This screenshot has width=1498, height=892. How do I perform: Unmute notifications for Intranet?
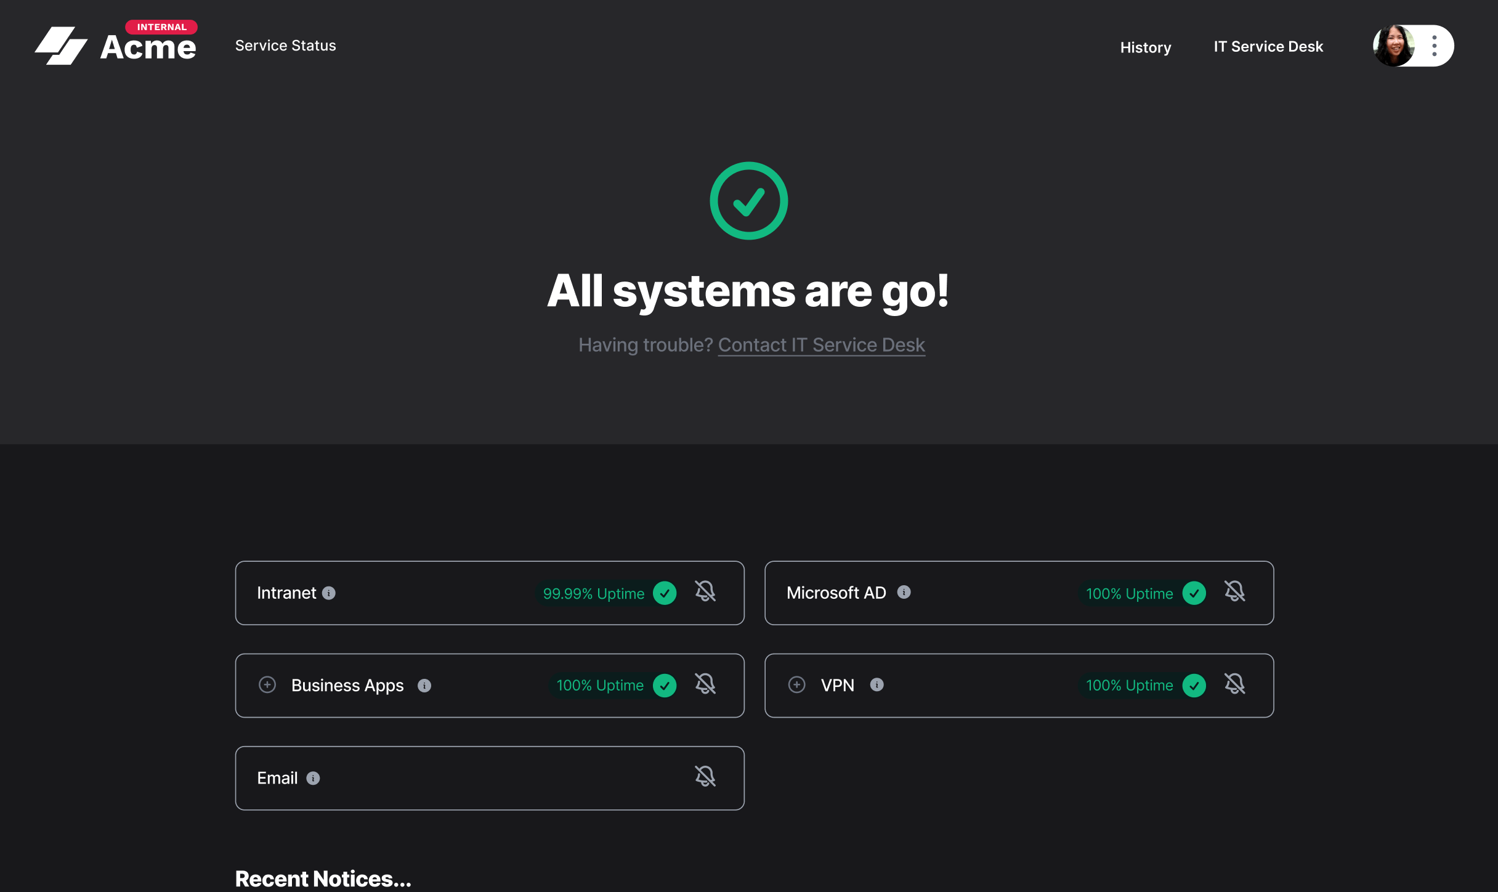point(705,592)
